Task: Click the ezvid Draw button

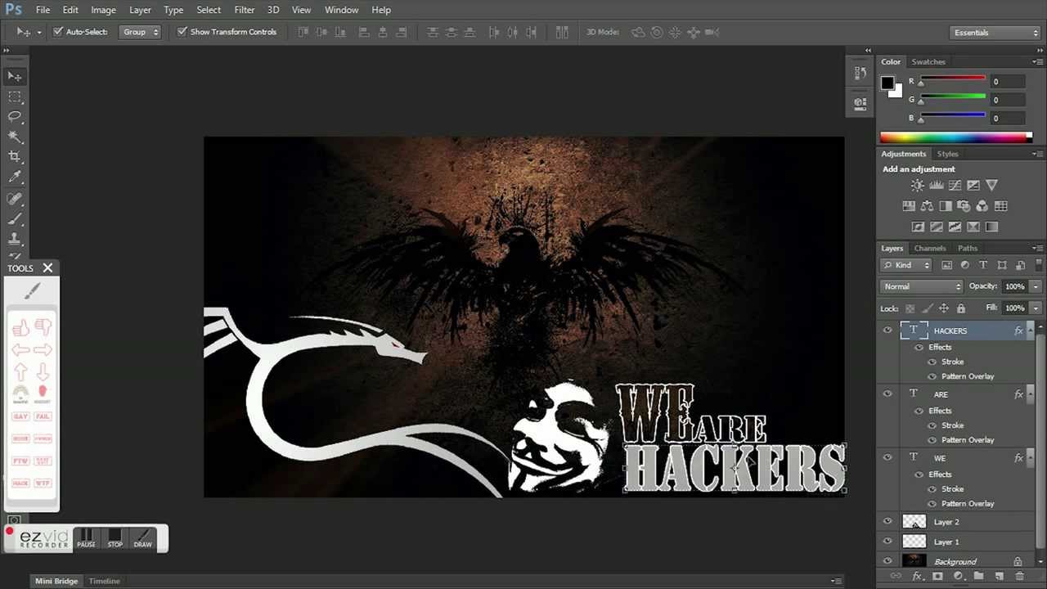Action: click(143, 538)
